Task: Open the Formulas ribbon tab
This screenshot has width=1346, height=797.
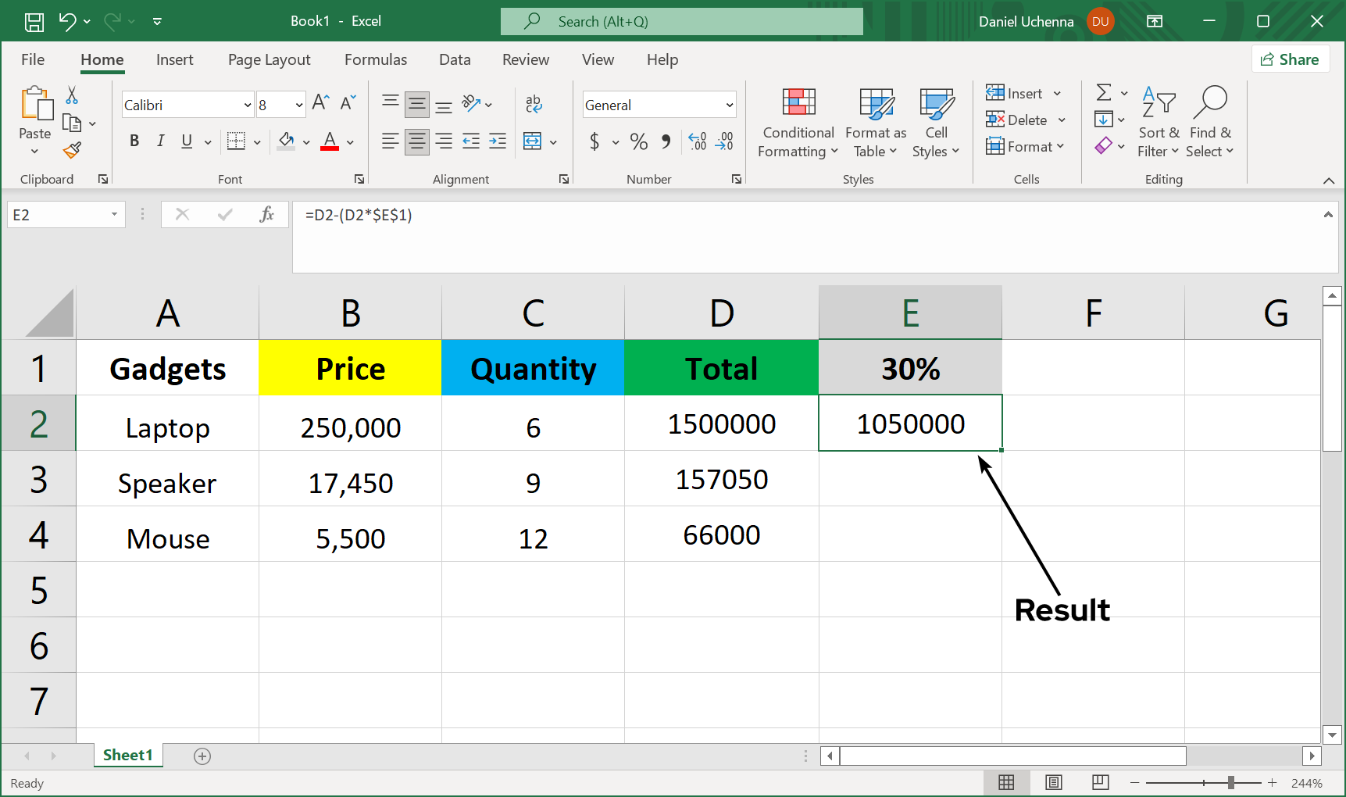Action: pos(375,60)
